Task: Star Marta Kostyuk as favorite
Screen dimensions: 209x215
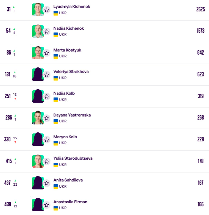Action: point(47,53)
